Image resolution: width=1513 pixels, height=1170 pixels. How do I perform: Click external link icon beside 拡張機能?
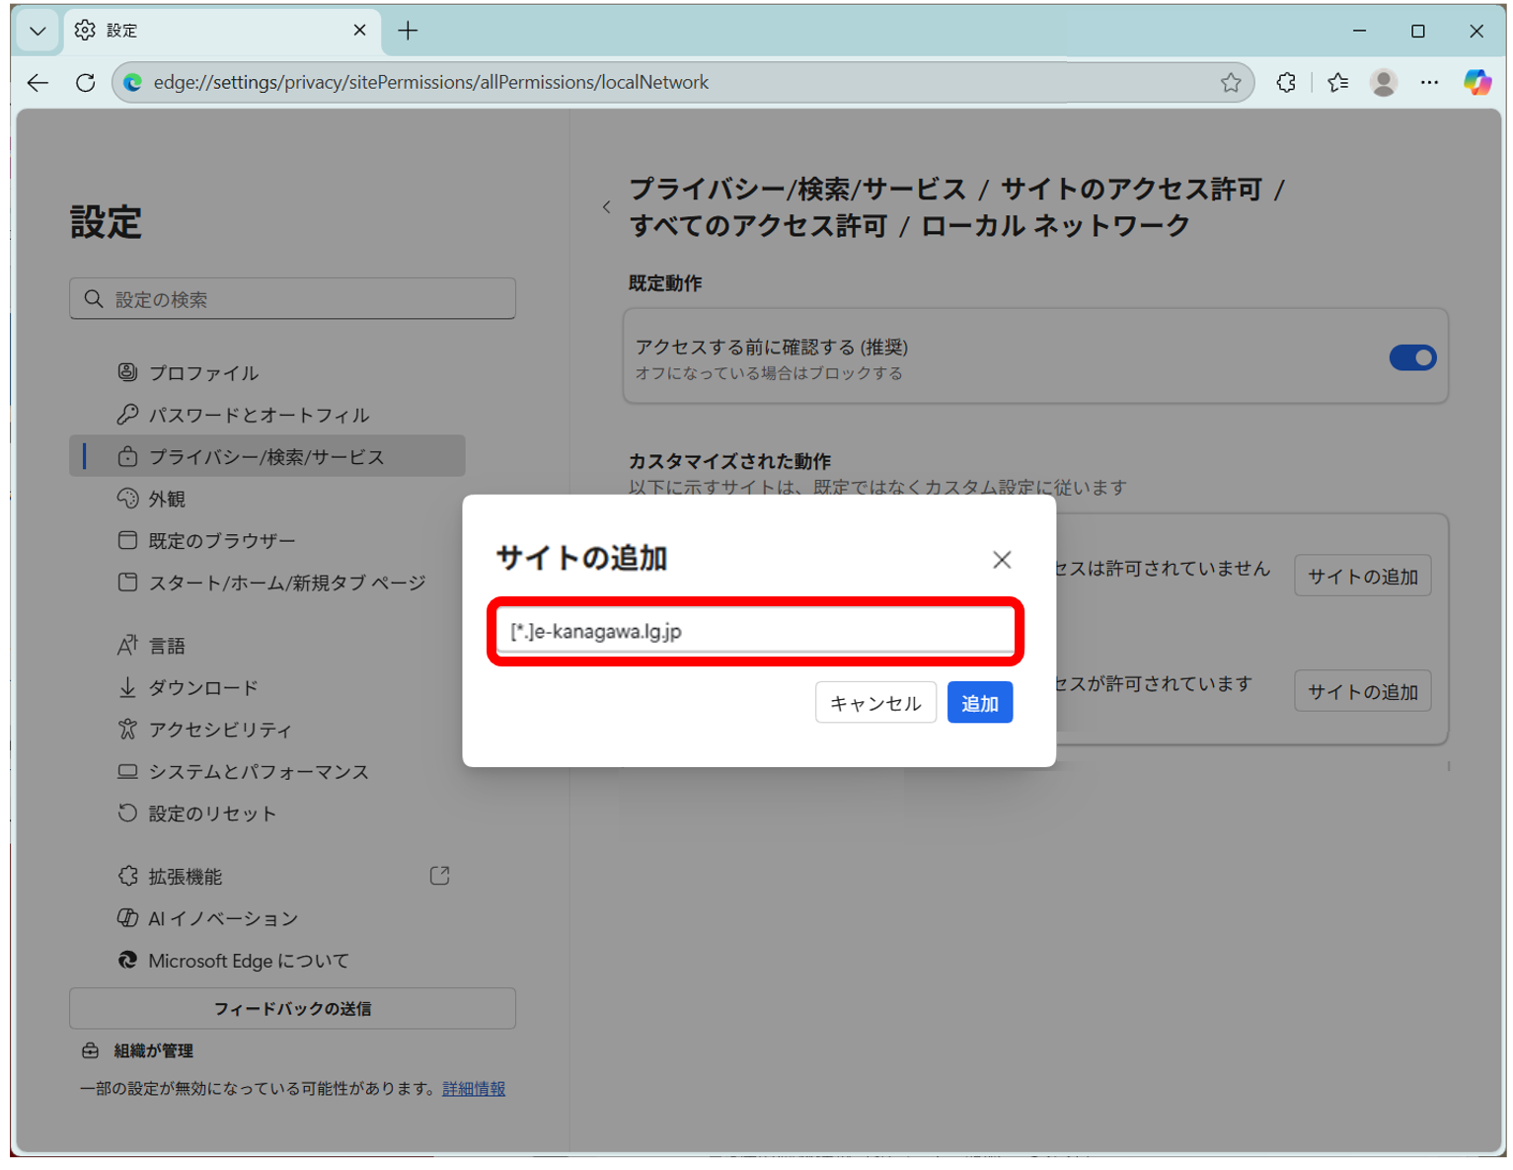(440, 877)
